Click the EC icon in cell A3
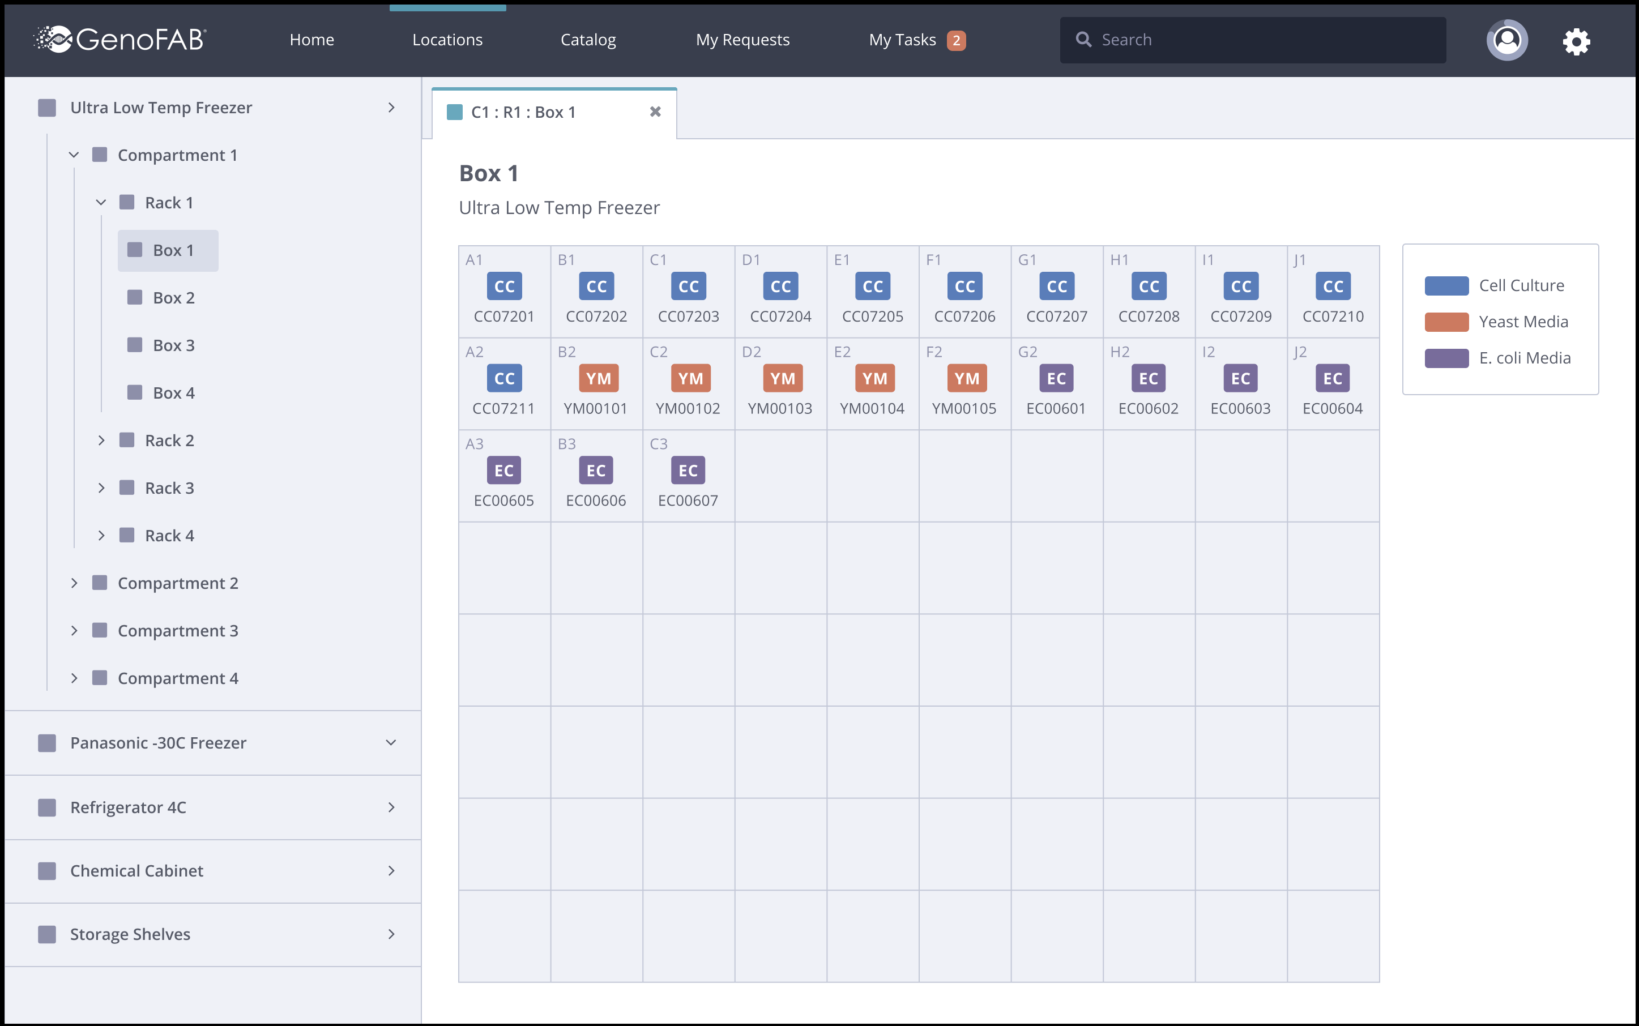This screenshot has height=1026, width=1639. pyautogui.click(x=503, y=470)
